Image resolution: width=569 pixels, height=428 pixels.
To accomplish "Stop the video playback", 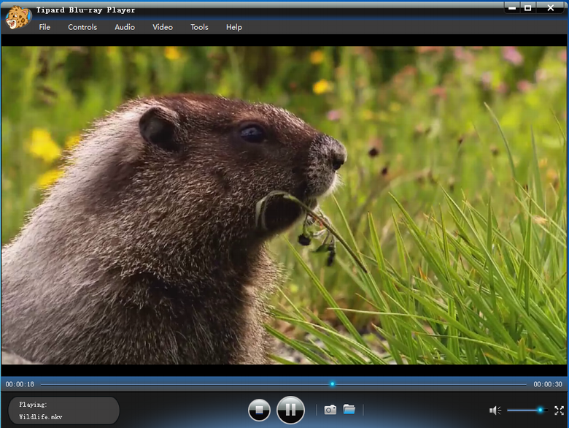I will [259, 410].
